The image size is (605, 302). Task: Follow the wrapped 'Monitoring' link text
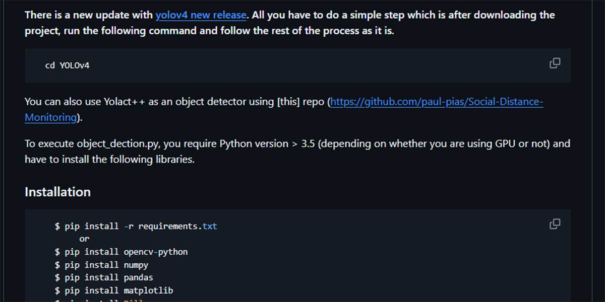tap(51, 117)
